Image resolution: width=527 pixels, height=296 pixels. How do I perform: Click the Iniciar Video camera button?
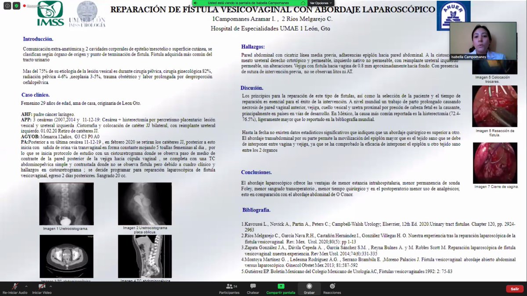[42, 289]
